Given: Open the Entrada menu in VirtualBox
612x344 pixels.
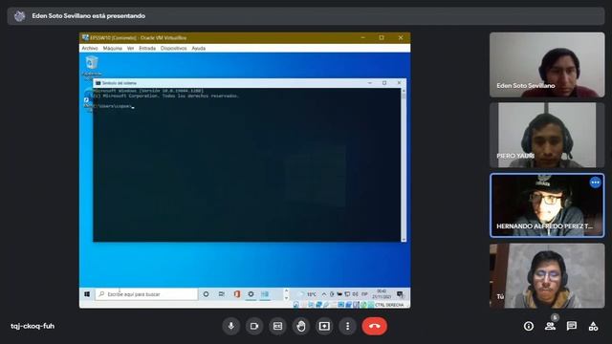Looking at the screenshot, I should 147,49.
